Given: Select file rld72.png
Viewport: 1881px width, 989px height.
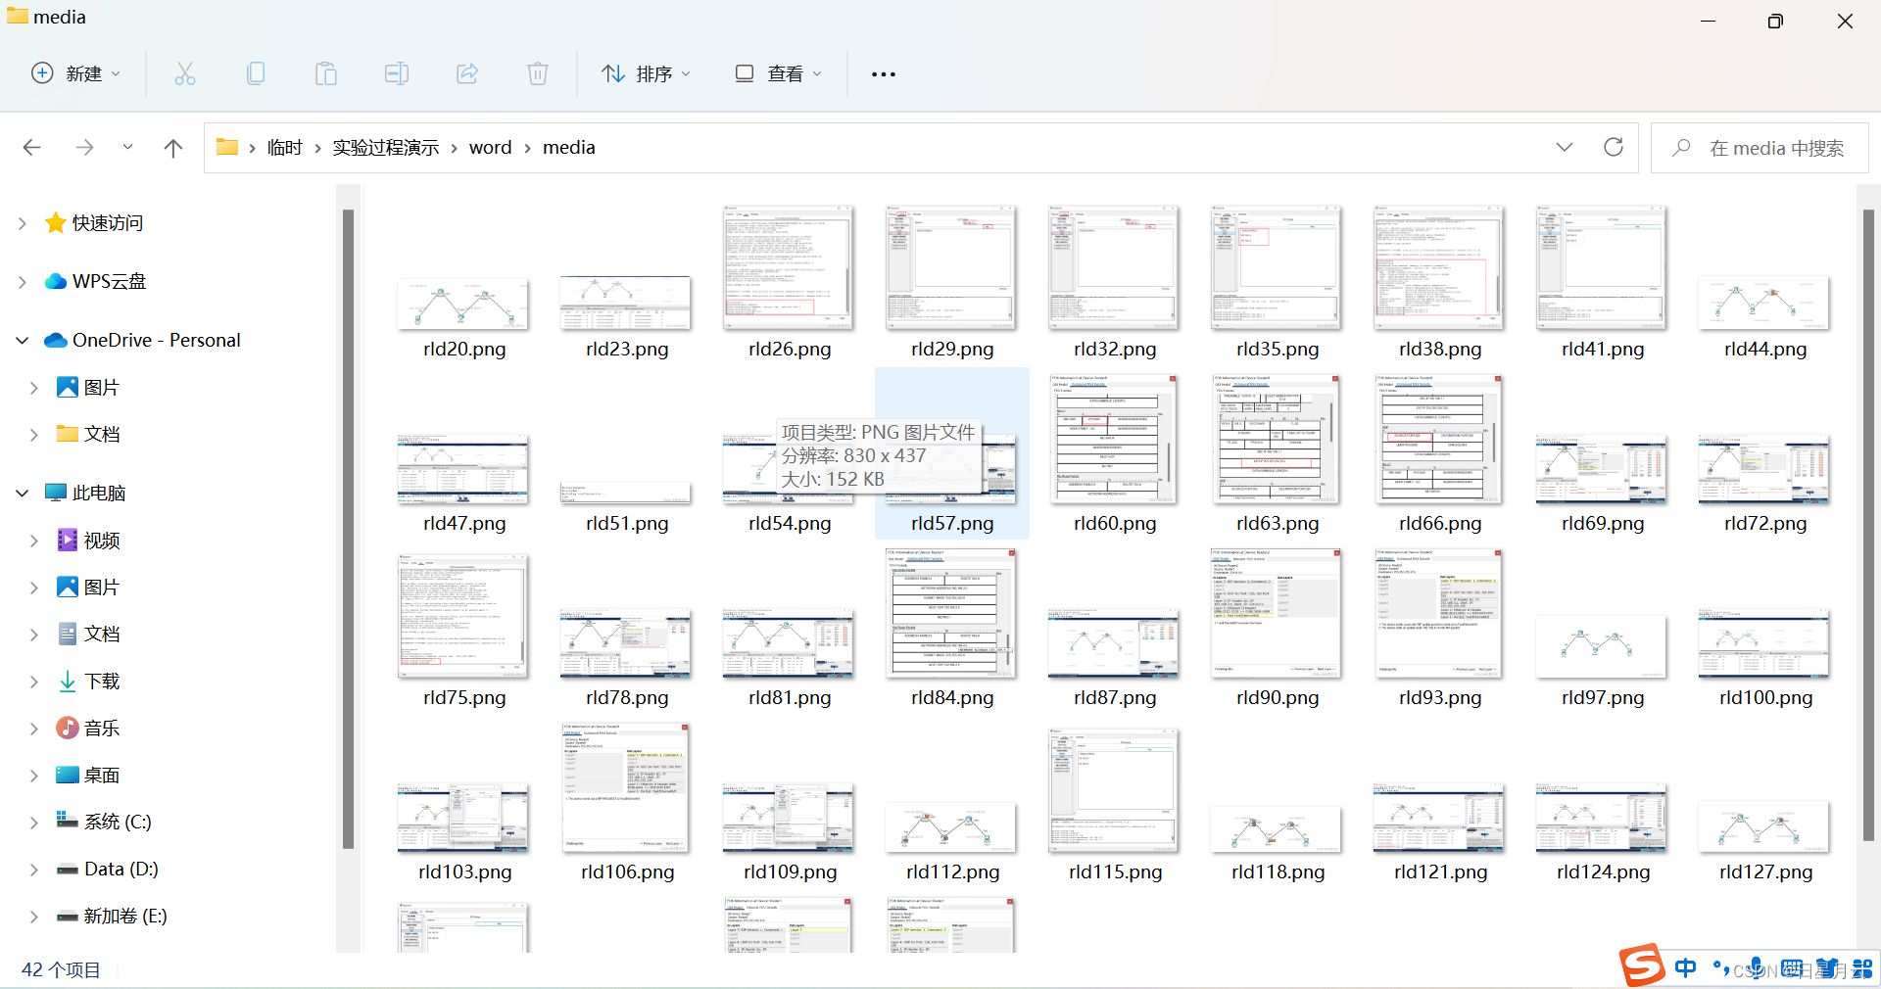Looking at the screenshot, I should 1765,485.
